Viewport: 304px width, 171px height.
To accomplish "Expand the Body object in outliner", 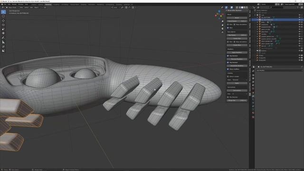I will click(x=257, y=22).
